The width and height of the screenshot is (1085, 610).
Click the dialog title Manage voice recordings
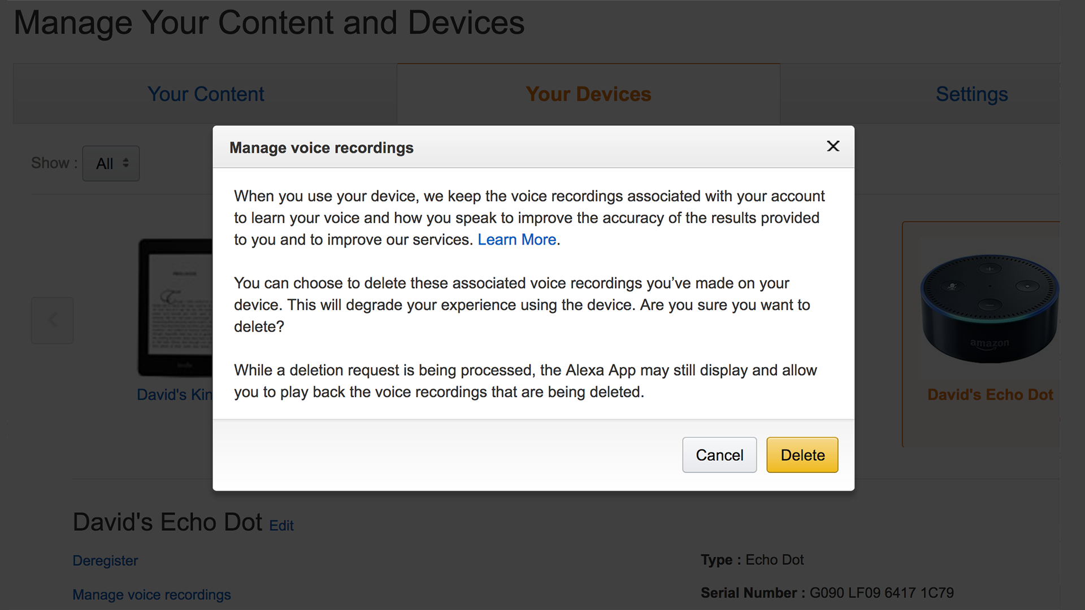pos(321,147)
